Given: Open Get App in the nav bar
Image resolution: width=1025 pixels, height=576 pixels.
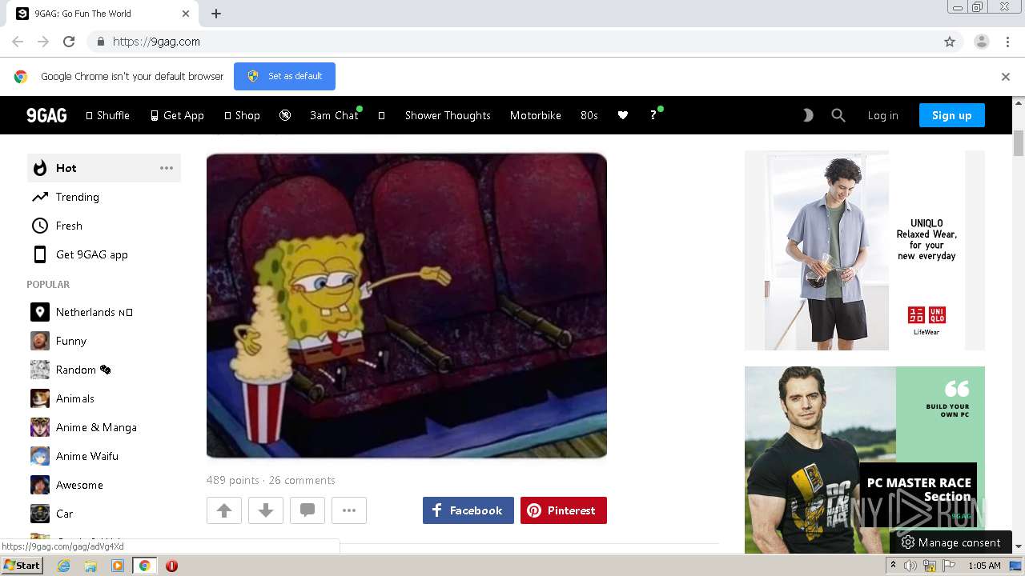Looking at the screenshot, I should (x=177, y=115).
